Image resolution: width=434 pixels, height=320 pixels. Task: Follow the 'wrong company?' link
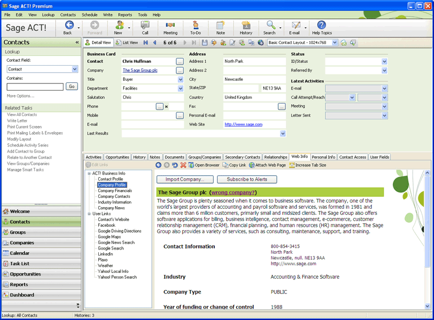pos(233,193)
